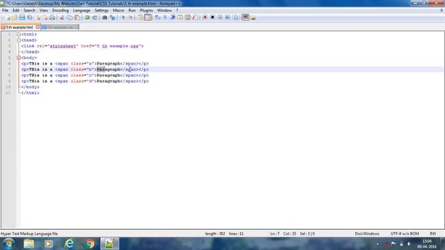Open the user-defined language icon
Viewport: 445px width, 250px height.
[x=180, y=17]
